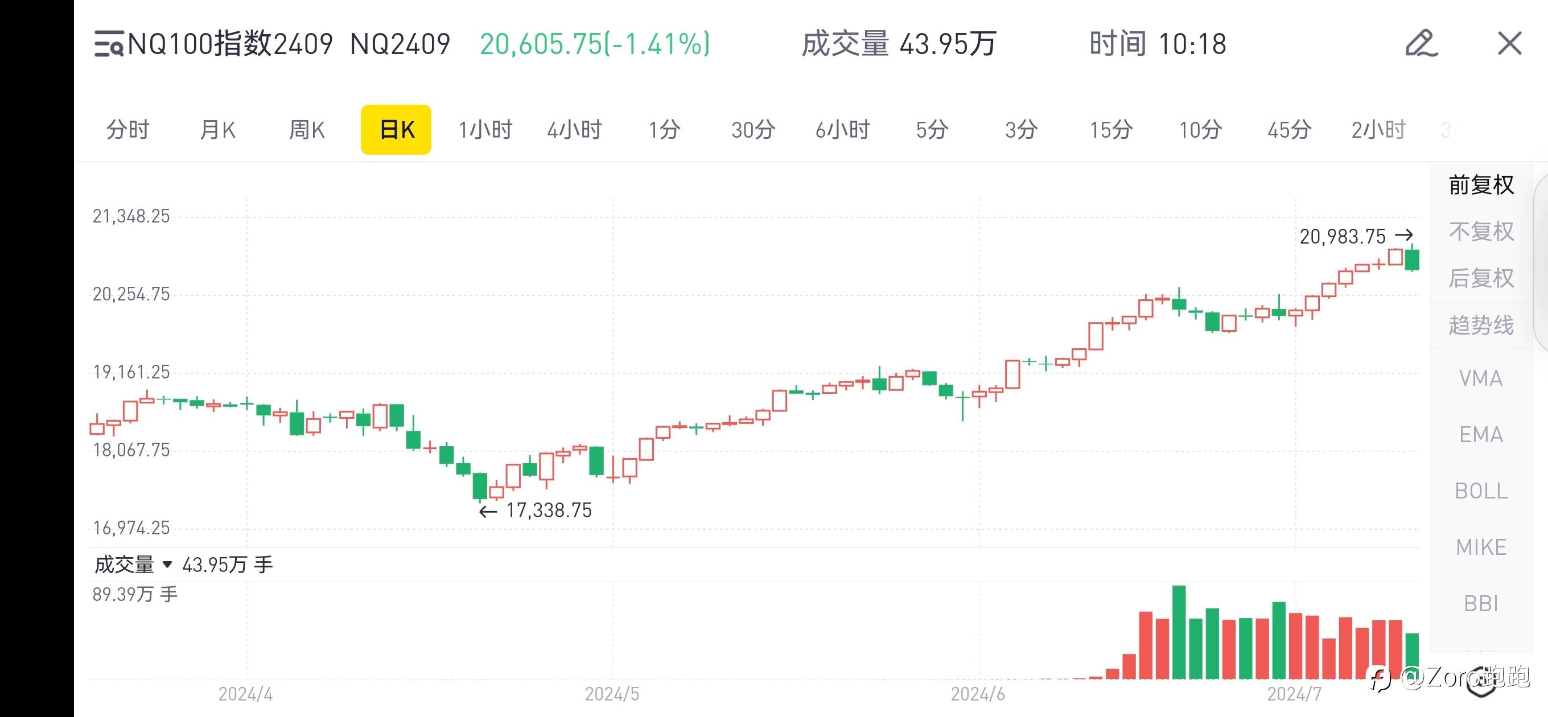Enable the 趋势线 trend line tool
The width and height of the screenshot is (1548, 717).
coord(1481,325)
